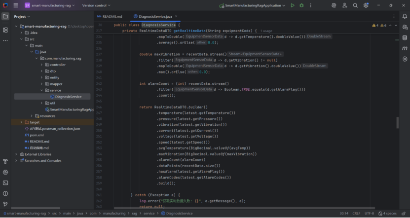Expand the .idea folder
Viewport: 410px width, 218px height.
[x=21, y=33]
